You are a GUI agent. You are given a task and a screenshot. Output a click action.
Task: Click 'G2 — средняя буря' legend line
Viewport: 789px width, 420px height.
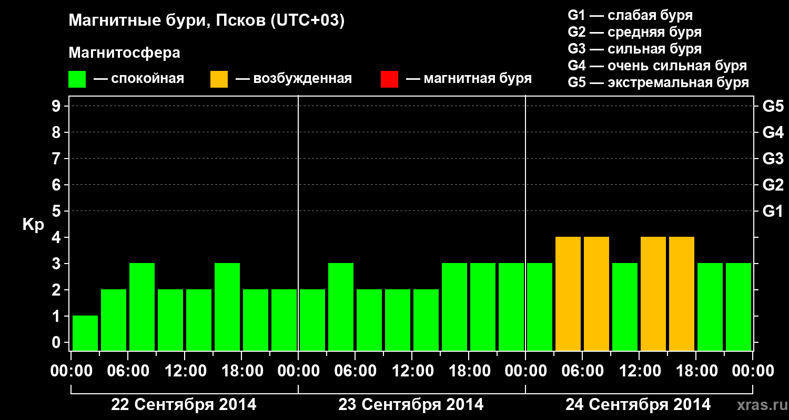click(x=635, y=32)
